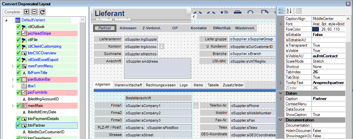Viewport: 353px width, 139px height.
Task: Click the label 'A' icon of lblFormTitle
Action: click(24, 73)
